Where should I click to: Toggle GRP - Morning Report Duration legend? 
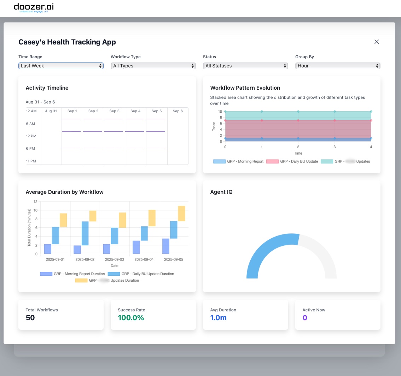[x=72, y=274]
